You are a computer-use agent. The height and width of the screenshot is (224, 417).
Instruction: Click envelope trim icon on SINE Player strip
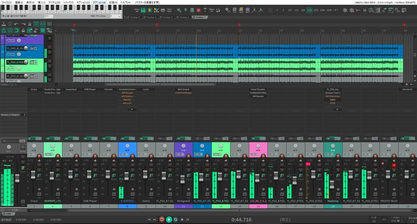click(95, 194)
